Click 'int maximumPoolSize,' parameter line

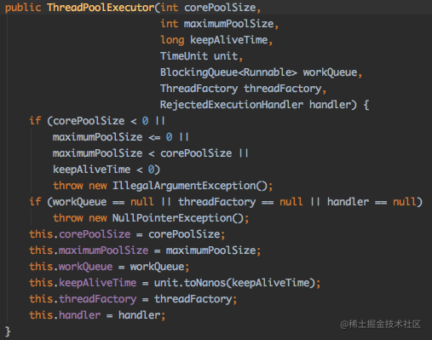[x=219, y=24]
